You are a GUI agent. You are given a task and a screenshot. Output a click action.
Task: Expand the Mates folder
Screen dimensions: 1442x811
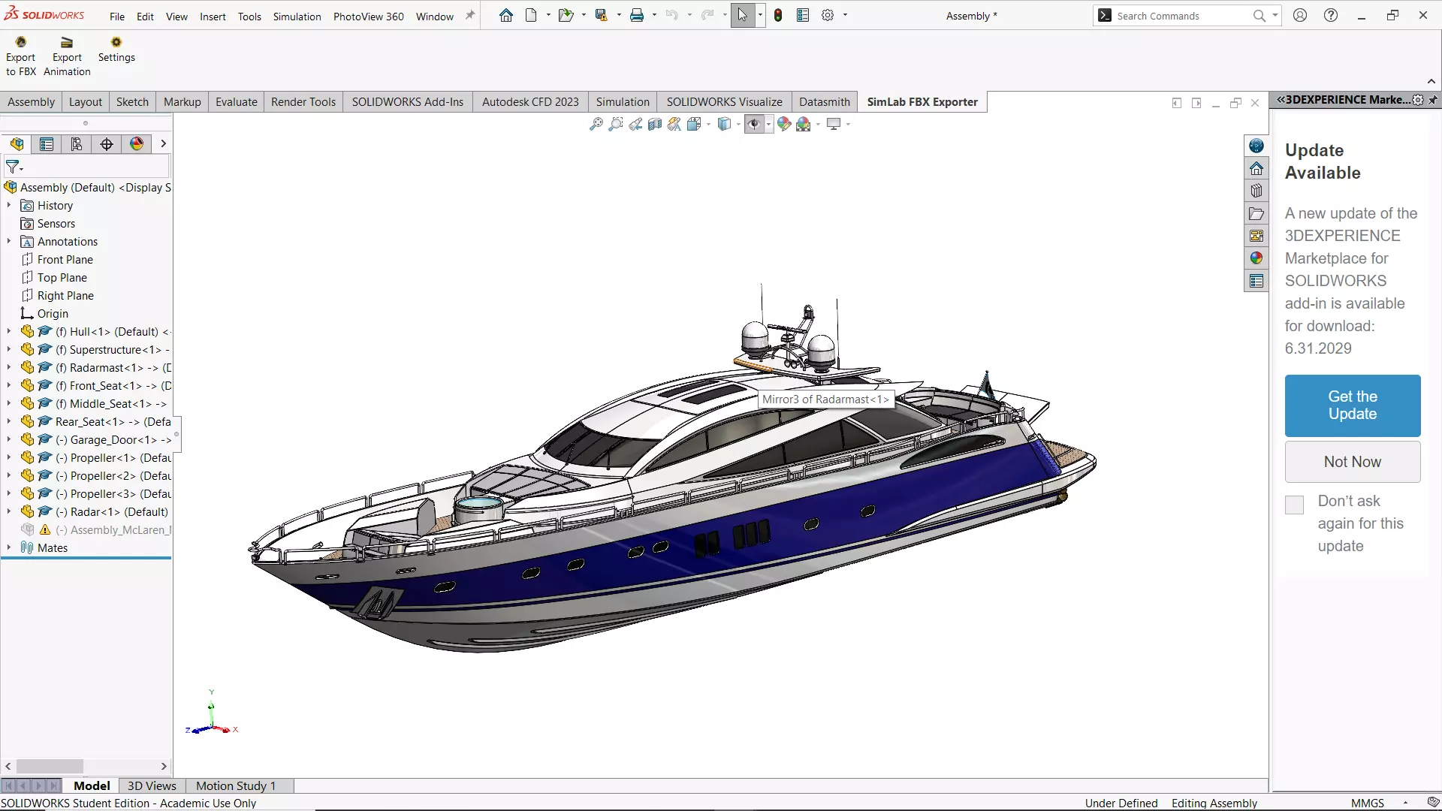(9, 548)
